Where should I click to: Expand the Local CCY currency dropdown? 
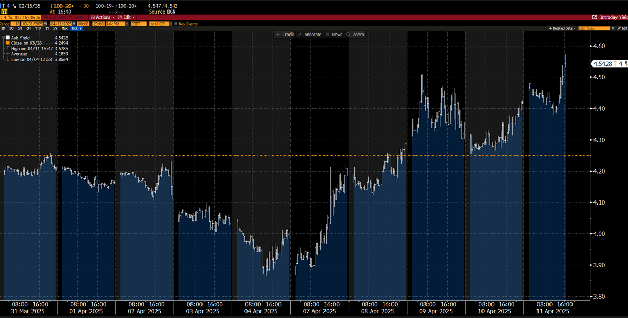point(171,24)
